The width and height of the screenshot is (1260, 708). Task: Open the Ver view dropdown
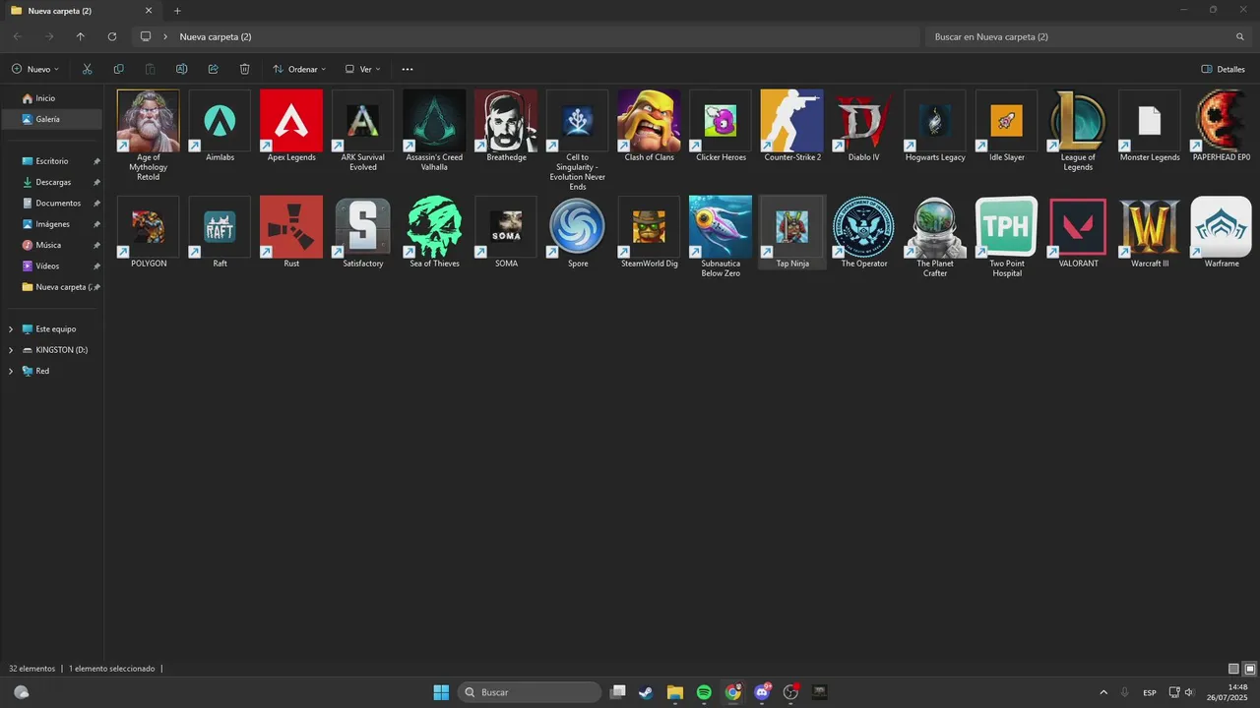tap(363, 69)
